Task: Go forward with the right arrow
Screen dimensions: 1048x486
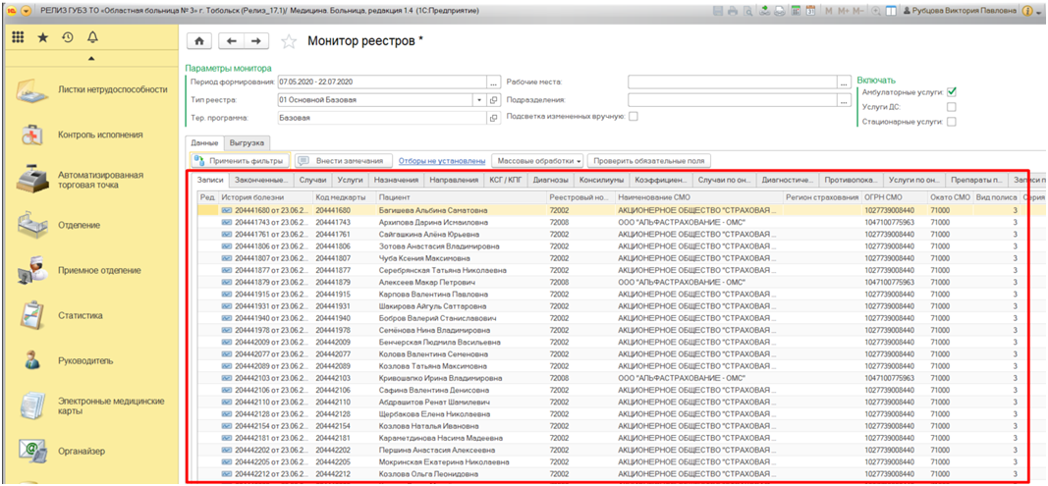Action: point(255,41)
